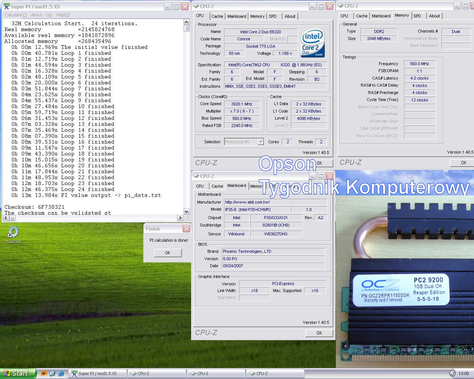Switch to Cache tab in CPU window
Image resolution: width=474 pixels, height=379 pixels.
pos(217,16)
